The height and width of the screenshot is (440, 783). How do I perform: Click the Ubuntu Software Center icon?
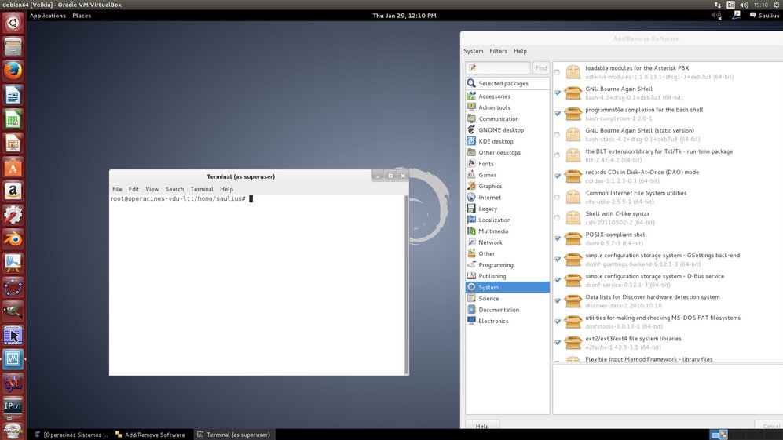[13, 167]
